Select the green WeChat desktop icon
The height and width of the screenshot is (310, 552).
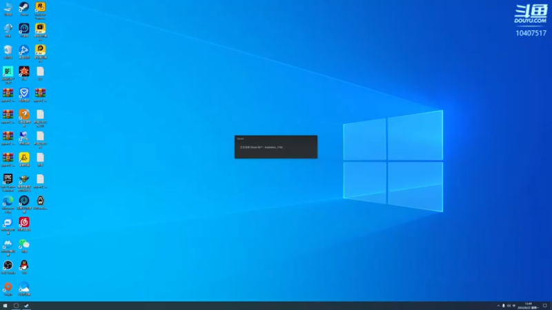tap(24, 244)
